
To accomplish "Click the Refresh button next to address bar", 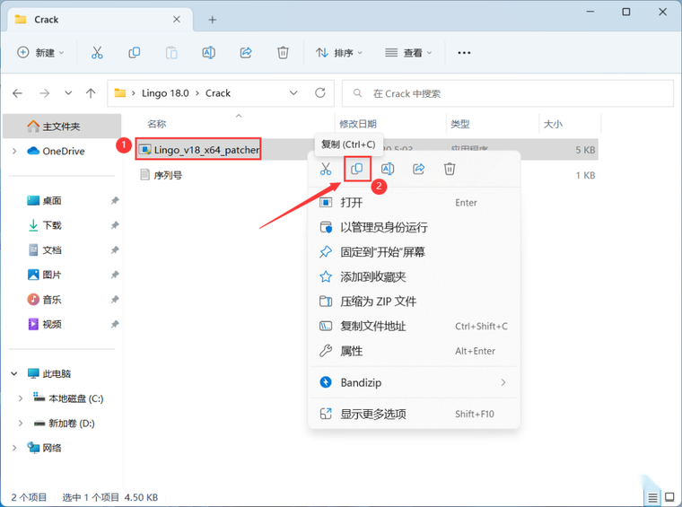I will (x=320, y=93).
